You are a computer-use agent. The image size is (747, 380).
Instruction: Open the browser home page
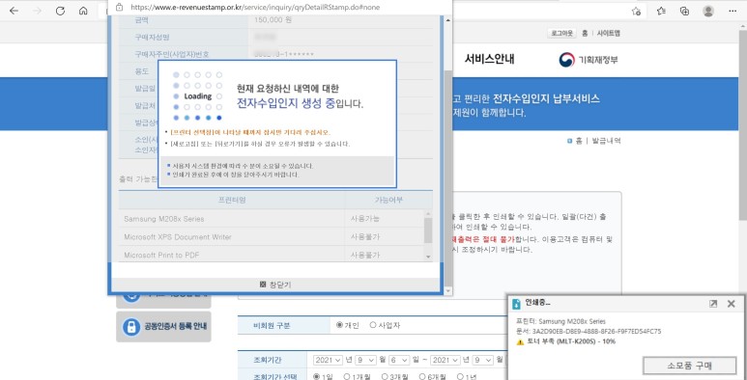click(x=83, y=11)
